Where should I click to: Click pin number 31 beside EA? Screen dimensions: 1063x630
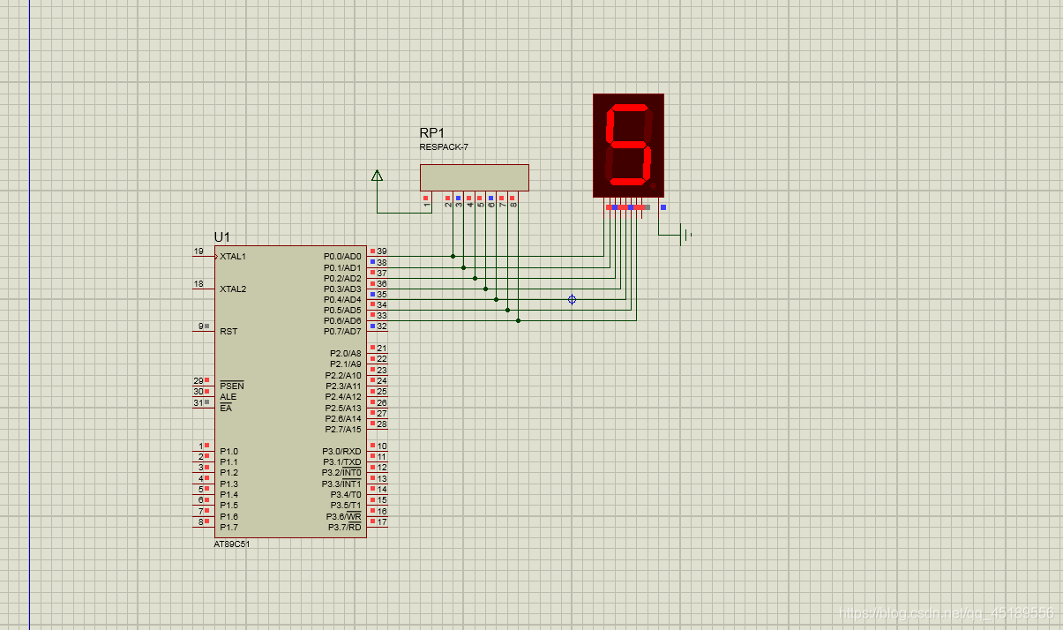198,402
